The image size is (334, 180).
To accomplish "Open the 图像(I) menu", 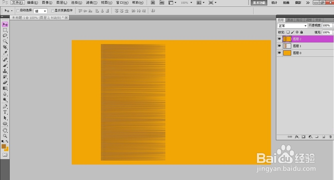I will [47, 3].
